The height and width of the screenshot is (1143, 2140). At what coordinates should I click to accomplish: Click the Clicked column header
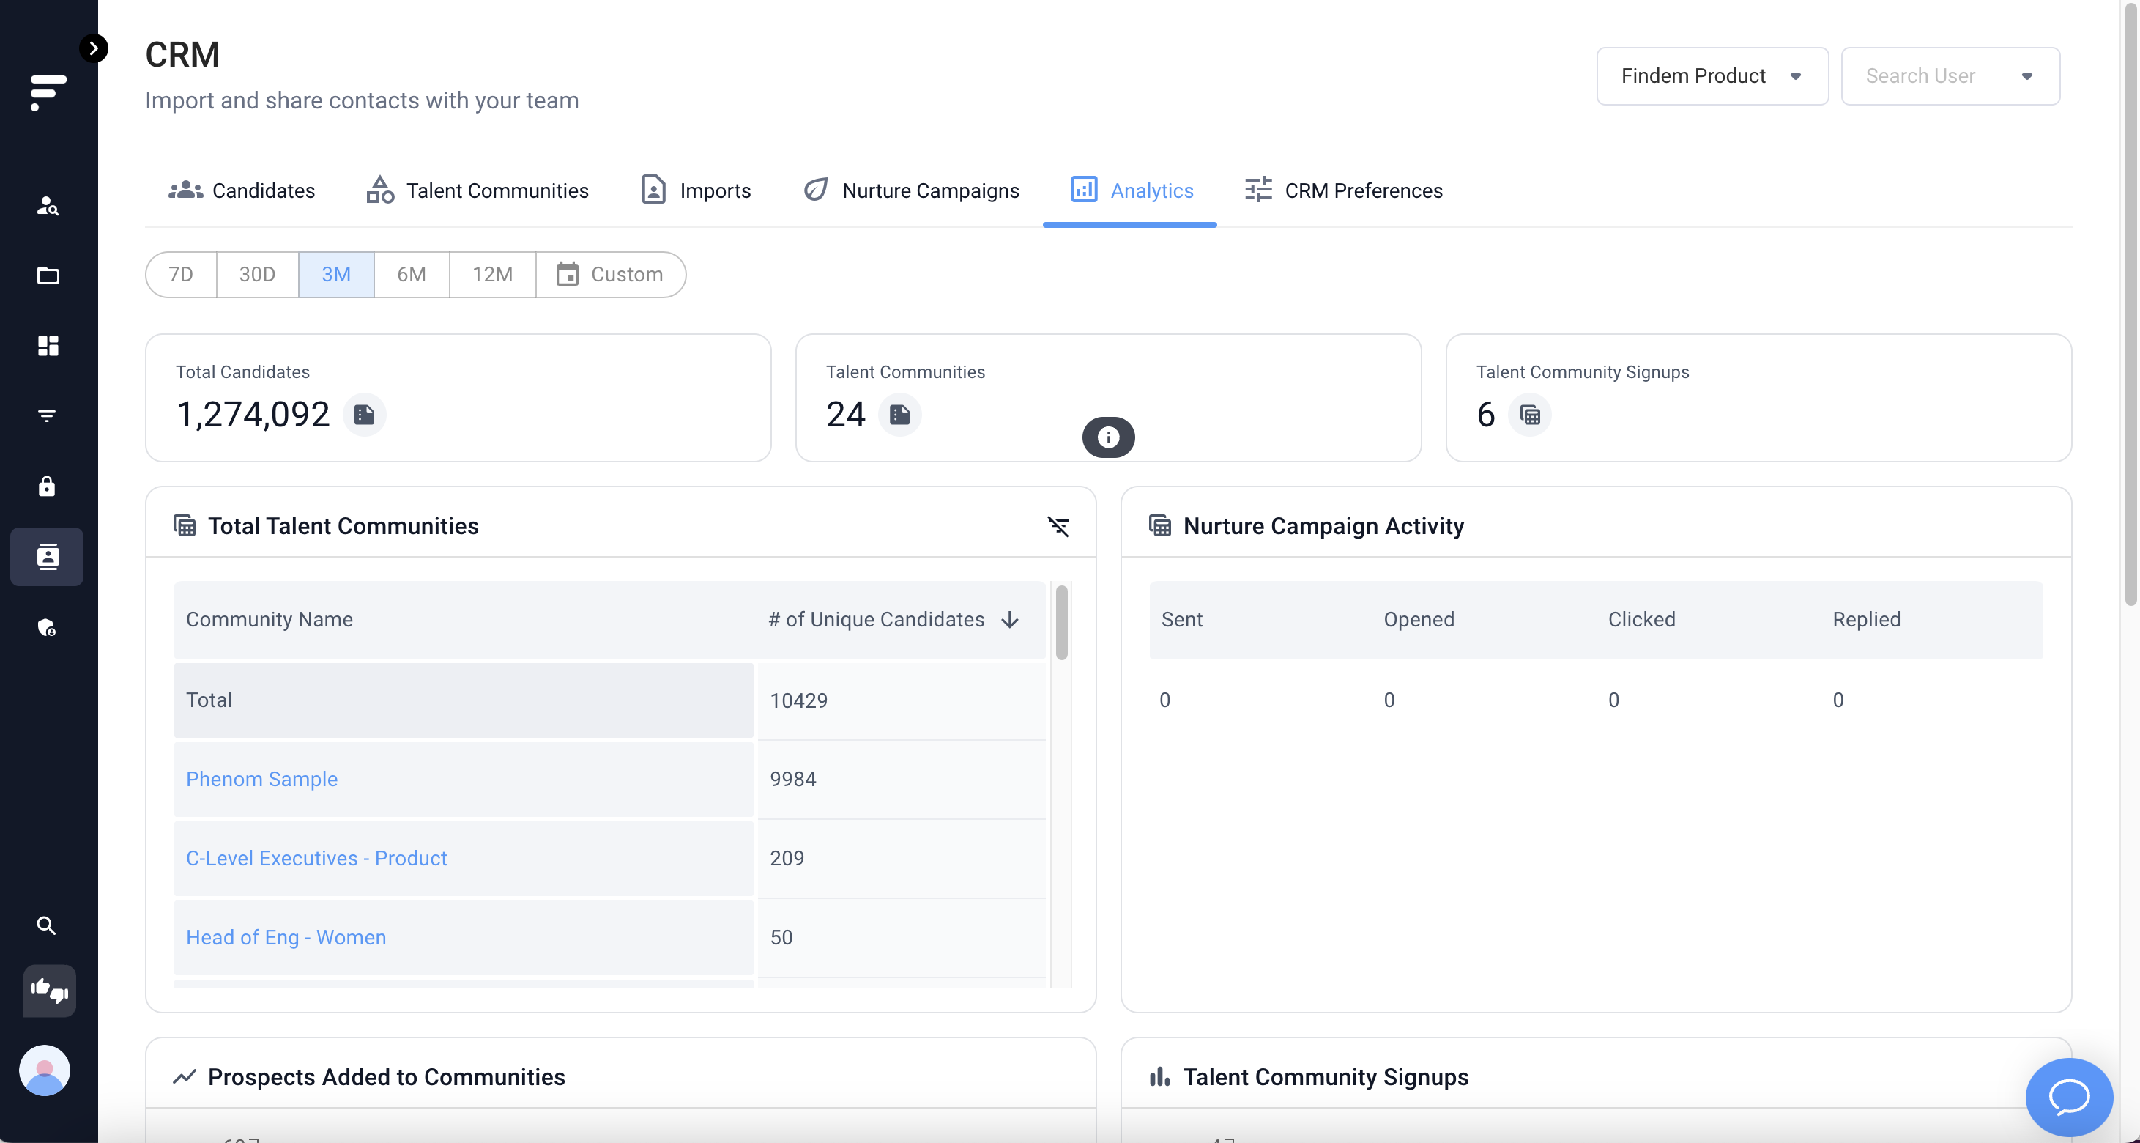pyautogui.click(x=1641, y=619)
